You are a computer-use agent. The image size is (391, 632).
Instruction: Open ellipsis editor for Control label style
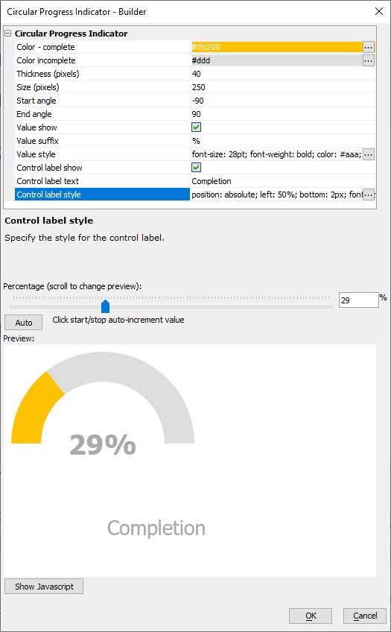pos(369,195)
